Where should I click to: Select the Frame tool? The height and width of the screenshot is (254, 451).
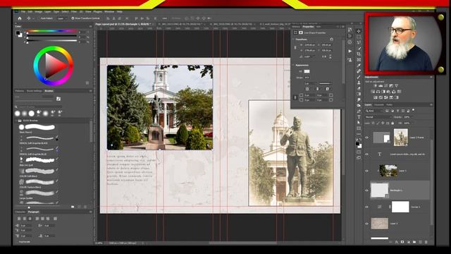pos(359,59)
